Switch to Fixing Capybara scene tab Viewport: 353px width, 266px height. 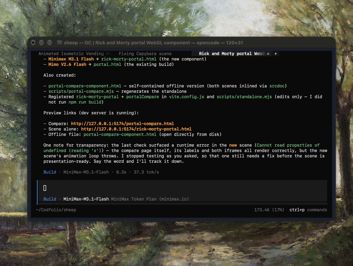pos(145,54)
